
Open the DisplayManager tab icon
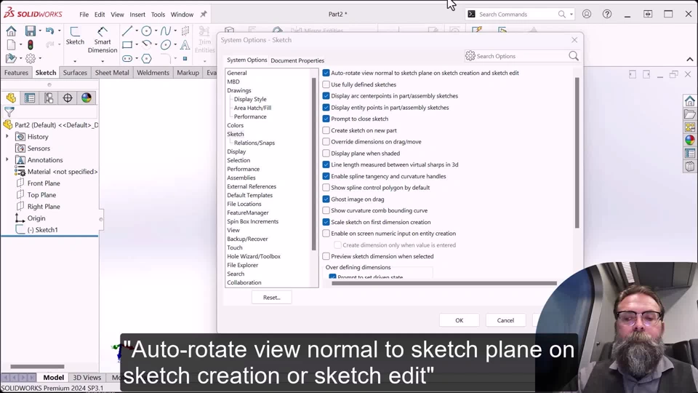tap(86, 98)
